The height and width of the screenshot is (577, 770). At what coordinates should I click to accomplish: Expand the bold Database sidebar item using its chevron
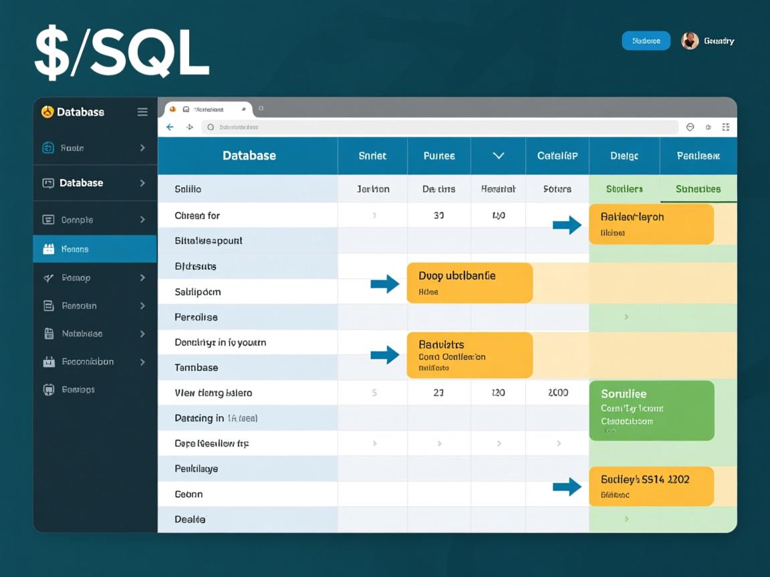tap(142, 183)
